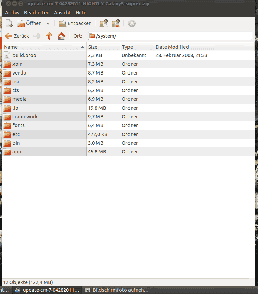Select the xbin folder icon
This screenshot has height=294, width=258.
tap(7, 64)
